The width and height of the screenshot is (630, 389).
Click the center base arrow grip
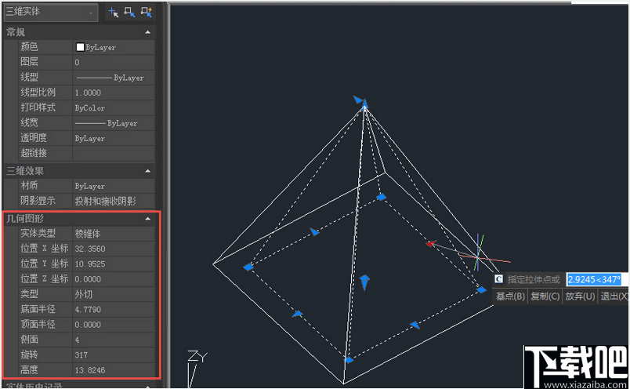(364, 282)
